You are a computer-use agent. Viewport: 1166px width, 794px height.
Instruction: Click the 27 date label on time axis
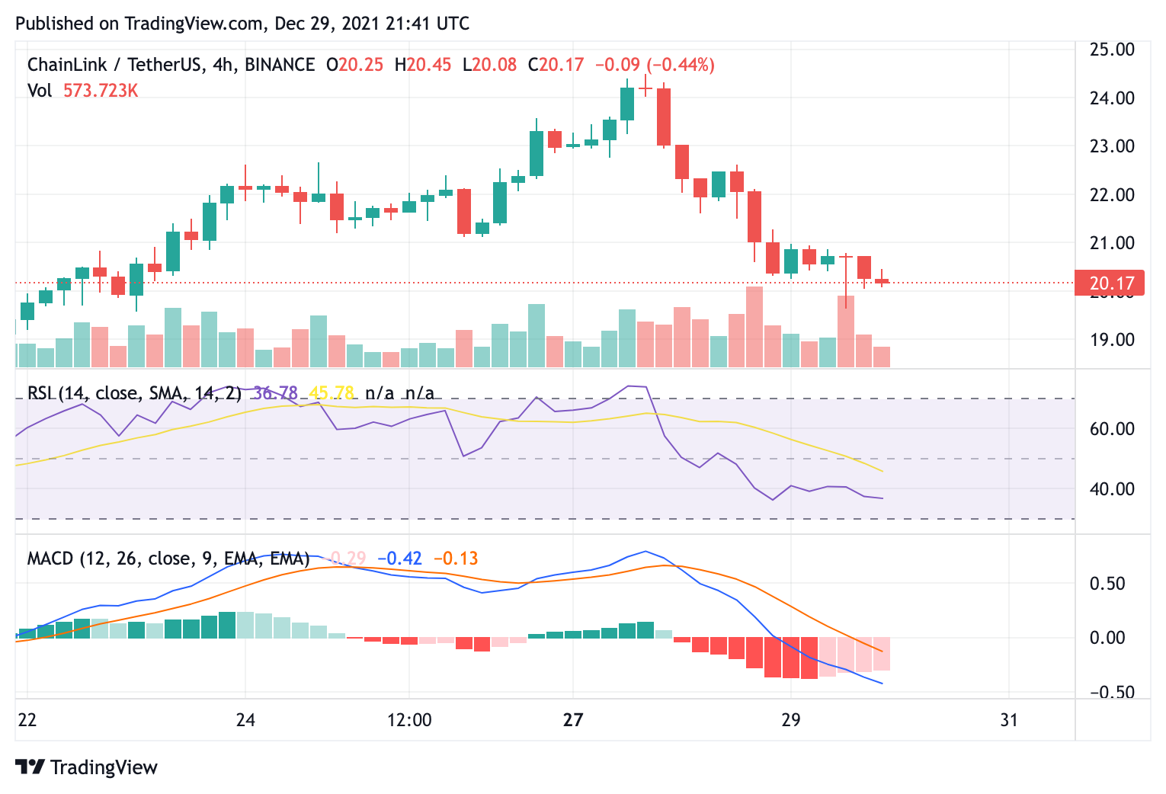click(x=573, y=719)
